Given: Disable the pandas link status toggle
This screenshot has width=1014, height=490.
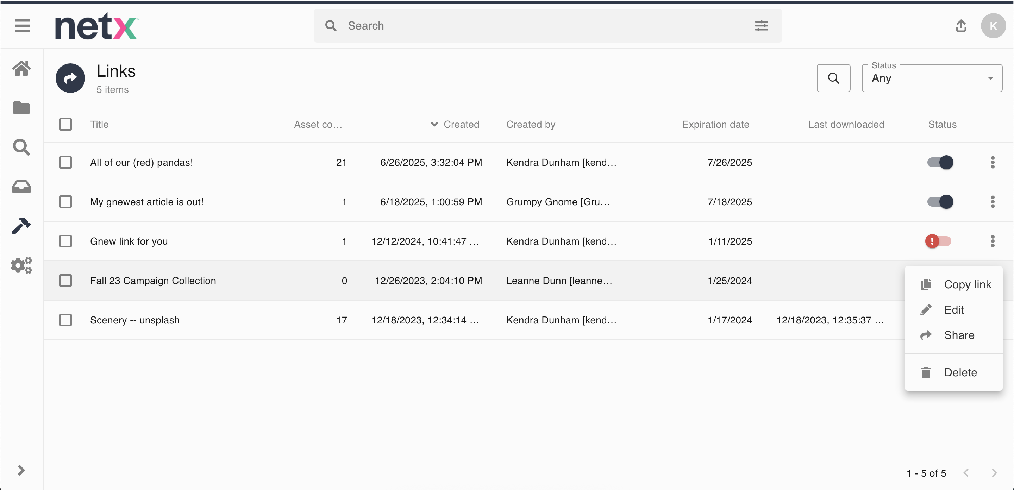Looking at the screenshot, I should 940,163.
